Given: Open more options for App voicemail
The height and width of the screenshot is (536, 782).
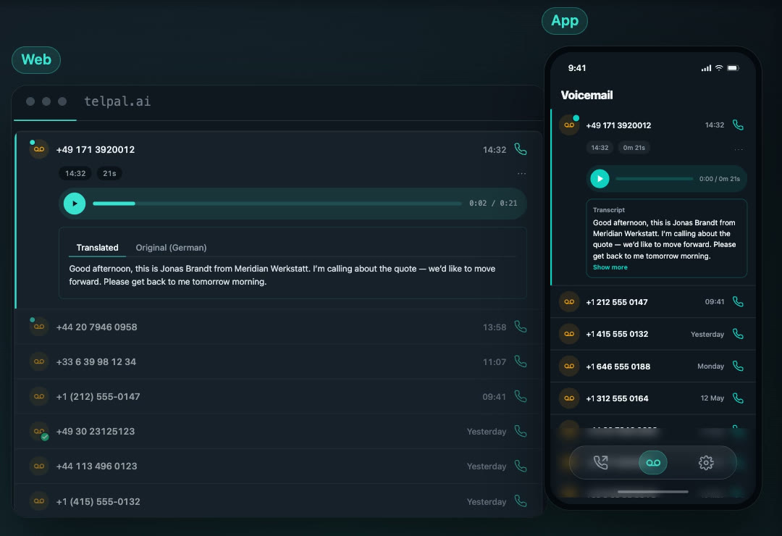Looking at the screenshot, I should coord(739,149).
